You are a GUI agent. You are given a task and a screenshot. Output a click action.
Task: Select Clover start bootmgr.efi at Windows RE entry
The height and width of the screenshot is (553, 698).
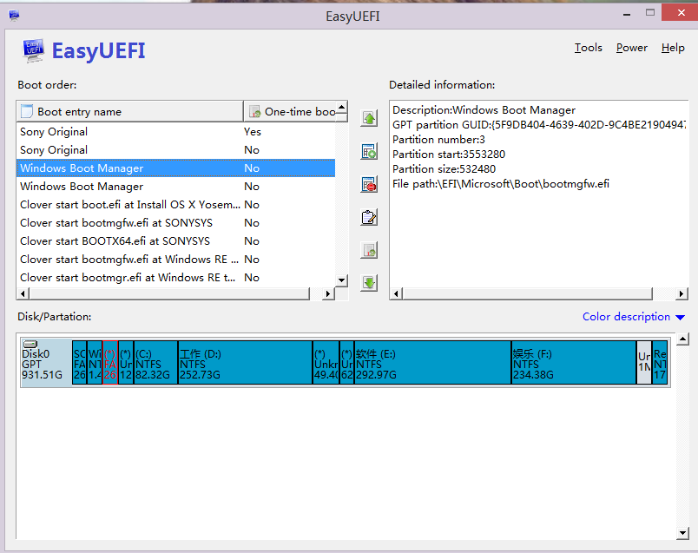[x=176, y=278]
